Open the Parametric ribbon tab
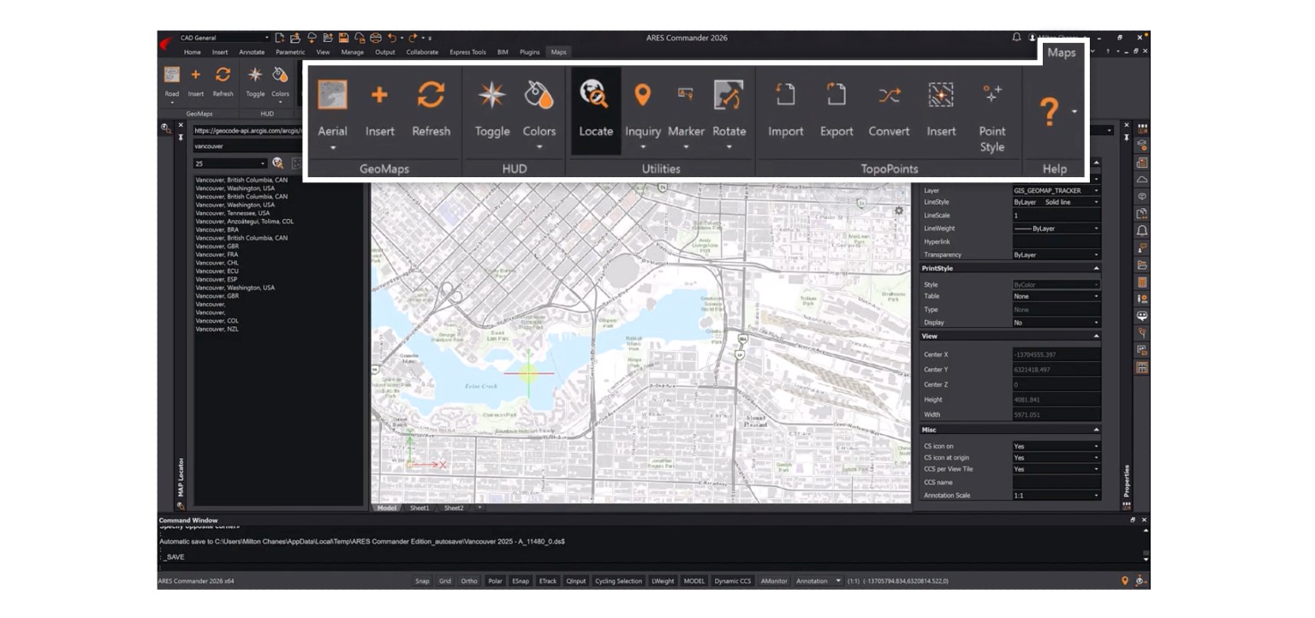The height and width of the screenshot is (618, 1315). click(x=290, y=52)
